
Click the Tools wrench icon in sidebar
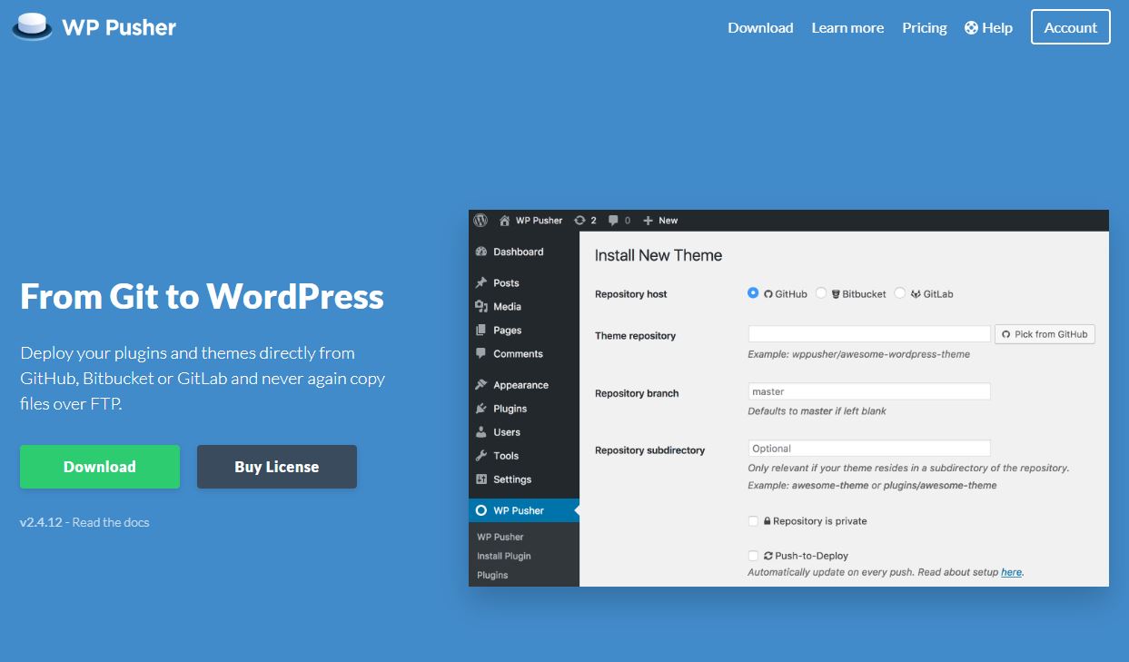[481, 456]
